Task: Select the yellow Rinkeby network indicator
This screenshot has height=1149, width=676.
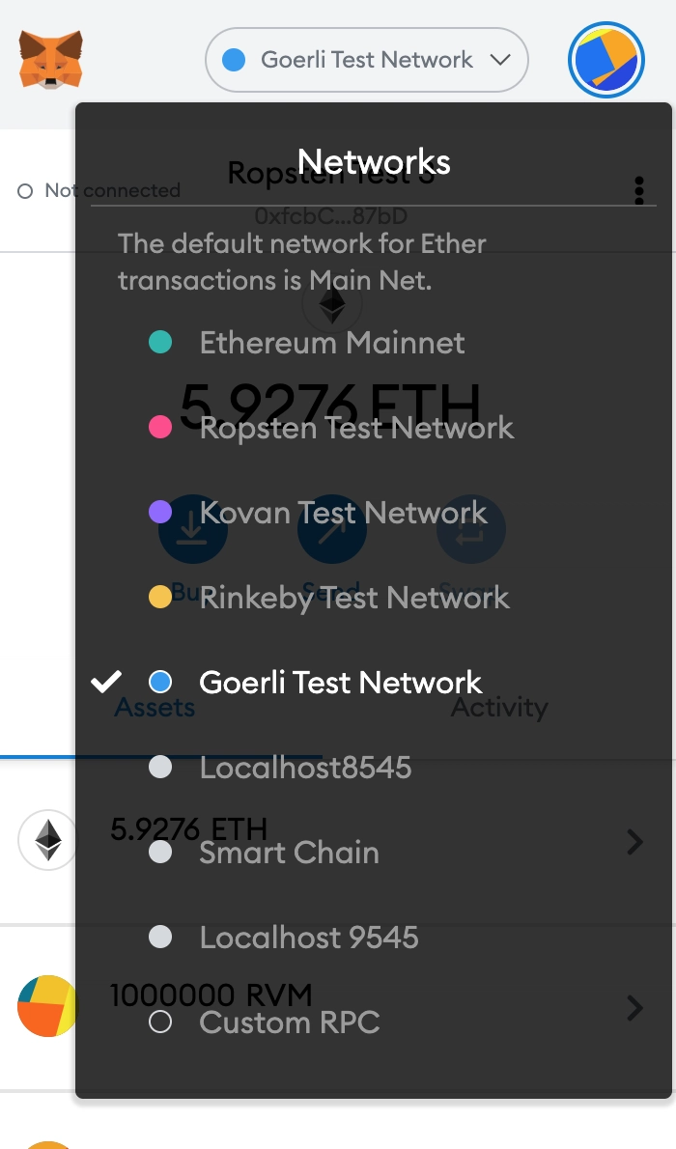Action: click(160, 597)
